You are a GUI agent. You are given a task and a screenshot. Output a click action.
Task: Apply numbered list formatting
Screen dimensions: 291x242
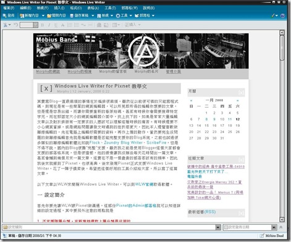coord(70,25)
